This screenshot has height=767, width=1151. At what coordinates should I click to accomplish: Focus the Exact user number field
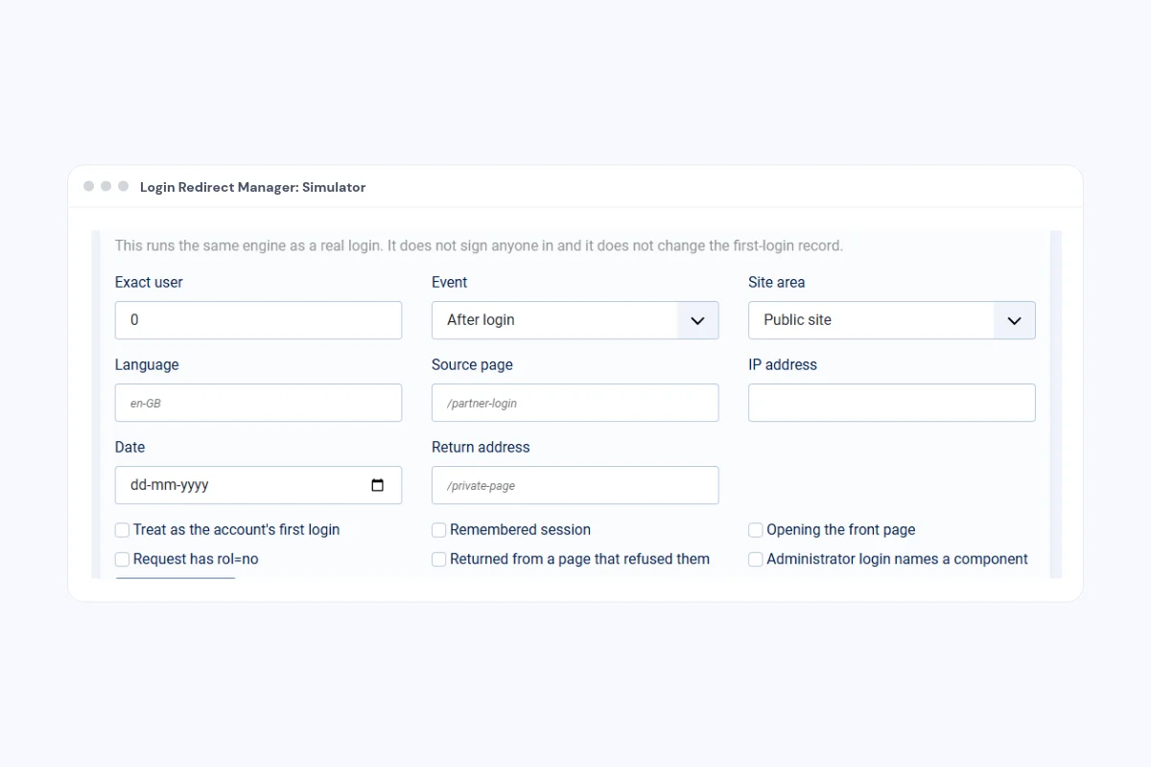point(258,320)
